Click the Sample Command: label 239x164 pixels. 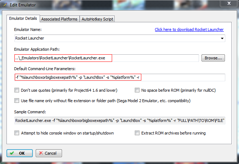pyautogui.click(x=30, y=112)
